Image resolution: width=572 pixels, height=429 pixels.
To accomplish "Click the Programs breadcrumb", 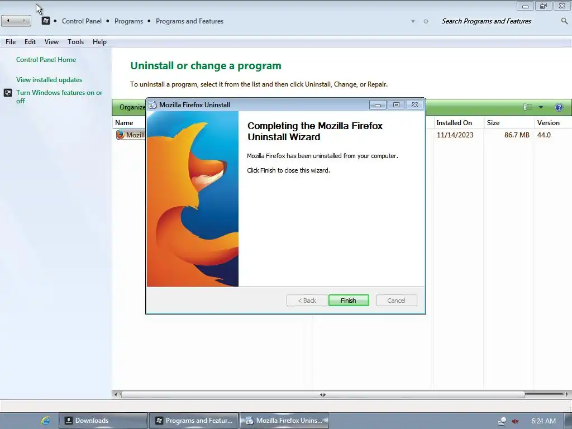I will pos(129,21).
